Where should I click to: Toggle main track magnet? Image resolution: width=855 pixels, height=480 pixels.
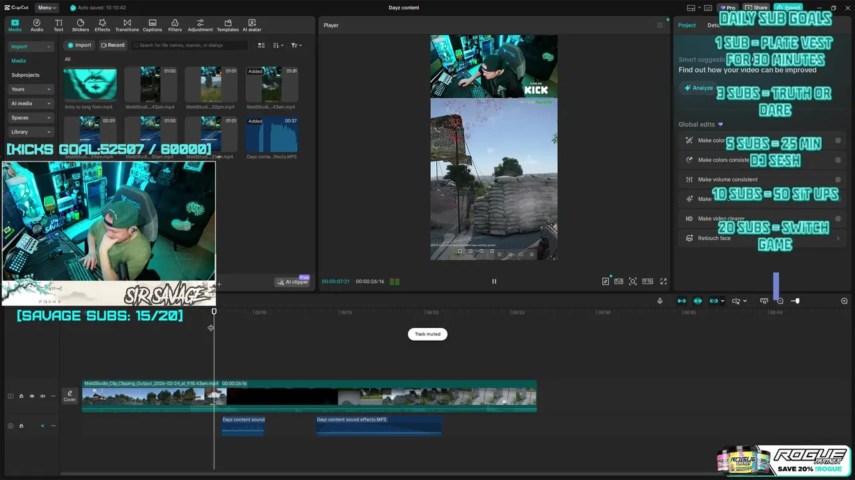[x=681, y=301]
